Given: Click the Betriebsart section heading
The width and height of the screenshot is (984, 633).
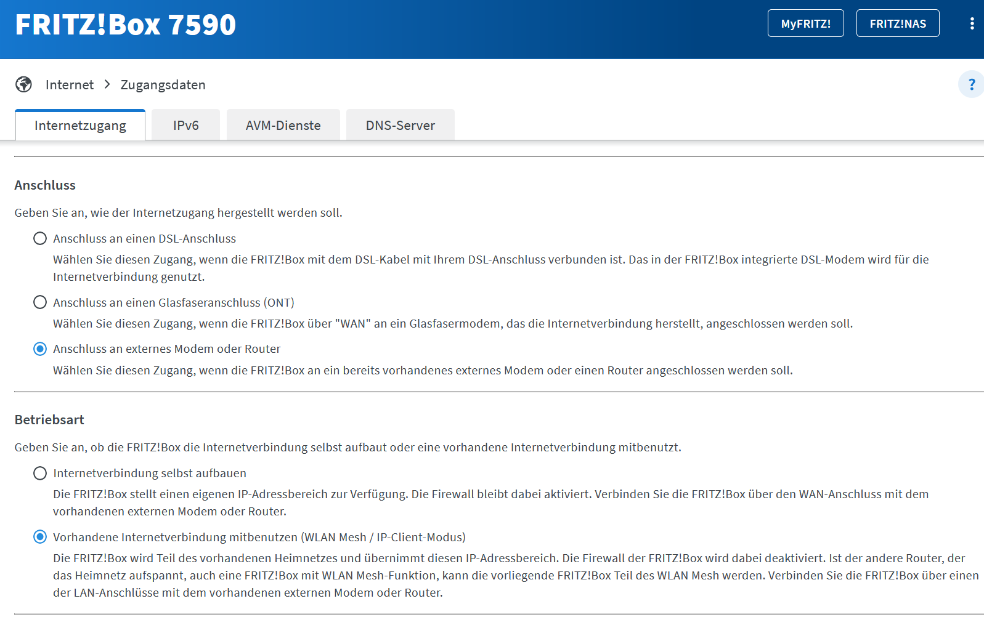Looking at the screenshot, I should (49, 420).
